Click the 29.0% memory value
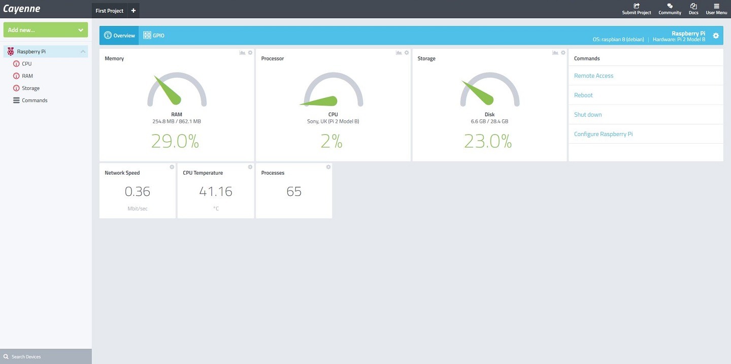The height and width of the screenshot is (364, 731). (x=175, y=141)
